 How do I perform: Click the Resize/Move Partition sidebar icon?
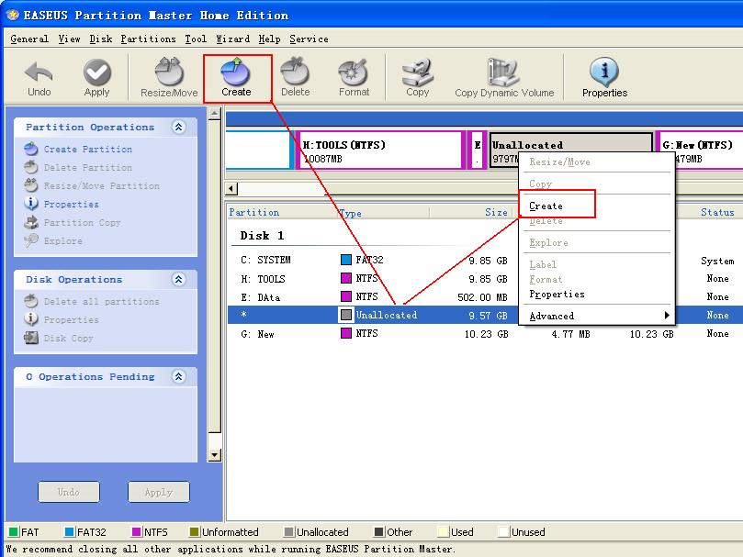31,185
